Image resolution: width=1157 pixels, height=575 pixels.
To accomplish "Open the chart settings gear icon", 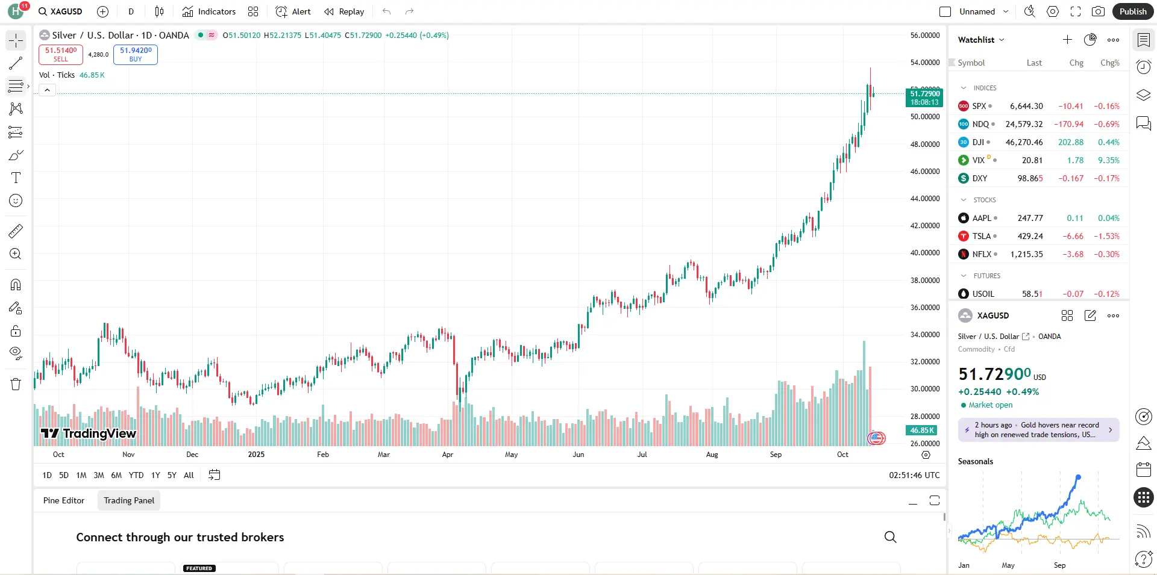I will pyautogui.click(x=1052, y=11).
